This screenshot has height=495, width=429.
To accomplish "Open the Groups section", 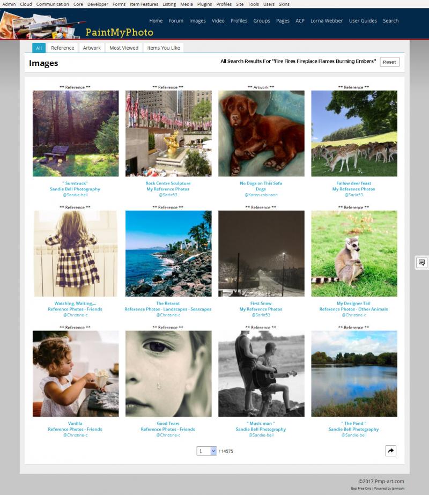I will pyautogui.click(x=261, y=20).
